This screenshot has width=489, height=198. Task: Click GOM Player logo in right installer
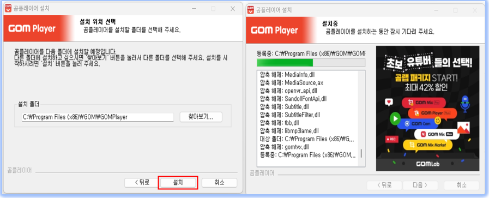click(x=274, y=30)
